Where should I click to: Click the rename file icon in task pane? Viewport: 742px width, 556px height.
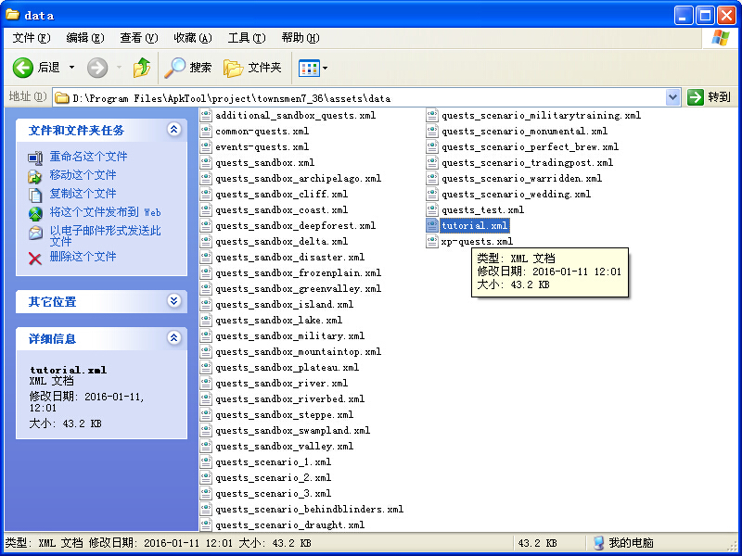point(35,158)
